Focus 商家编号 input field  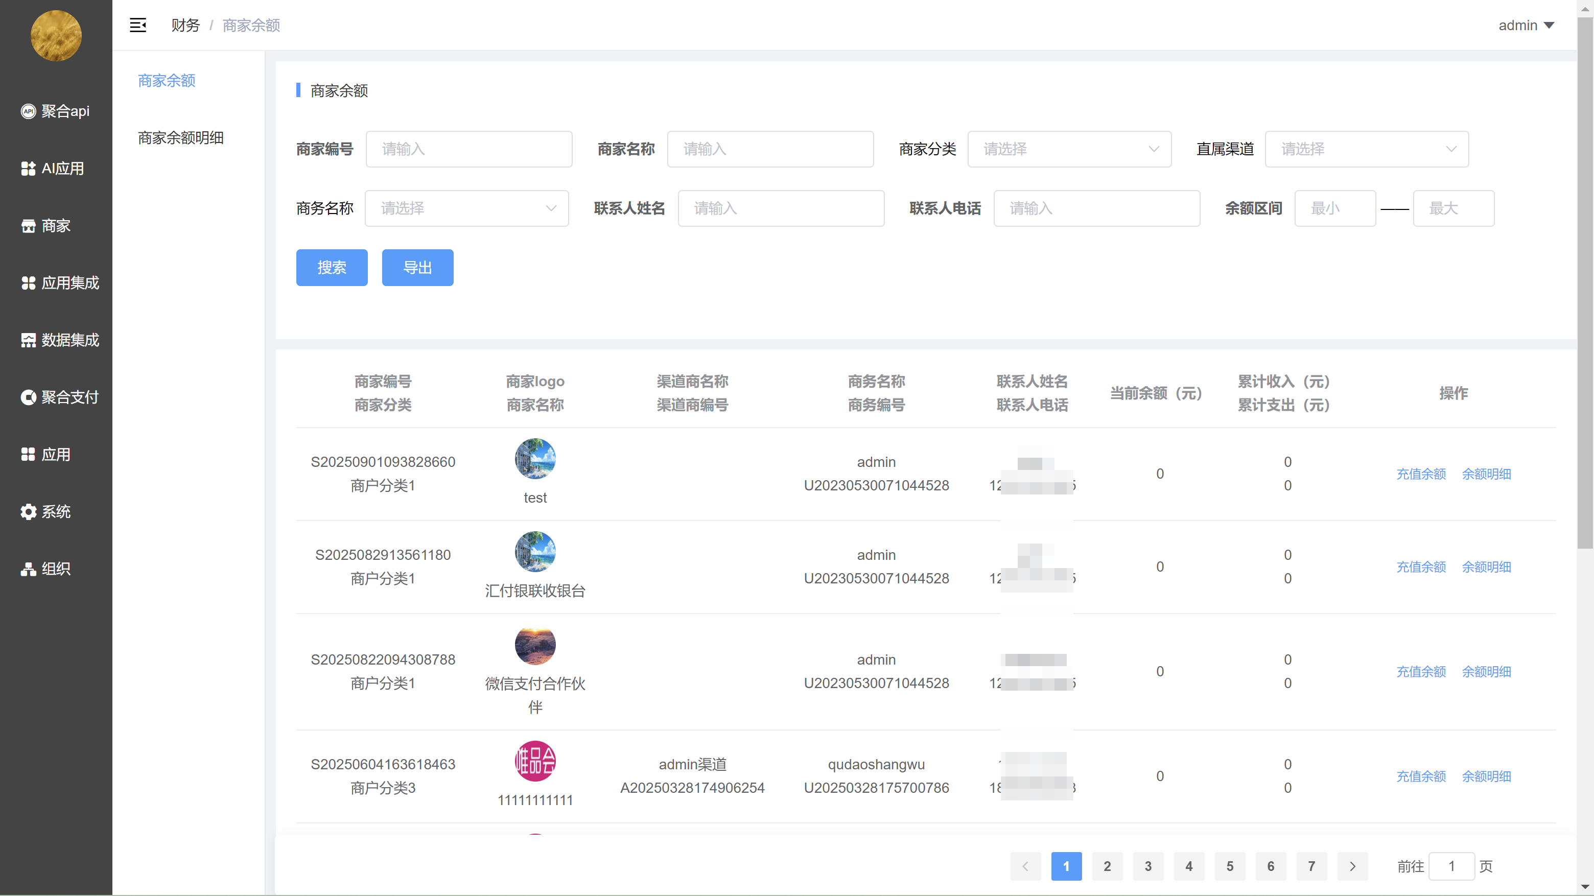point(468,149)
